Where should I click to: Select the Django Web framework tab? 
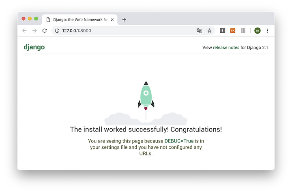(80, 20)
